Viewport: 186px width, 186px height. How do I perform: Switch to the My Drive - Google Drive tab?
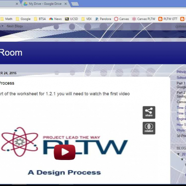tap(45, 4)
